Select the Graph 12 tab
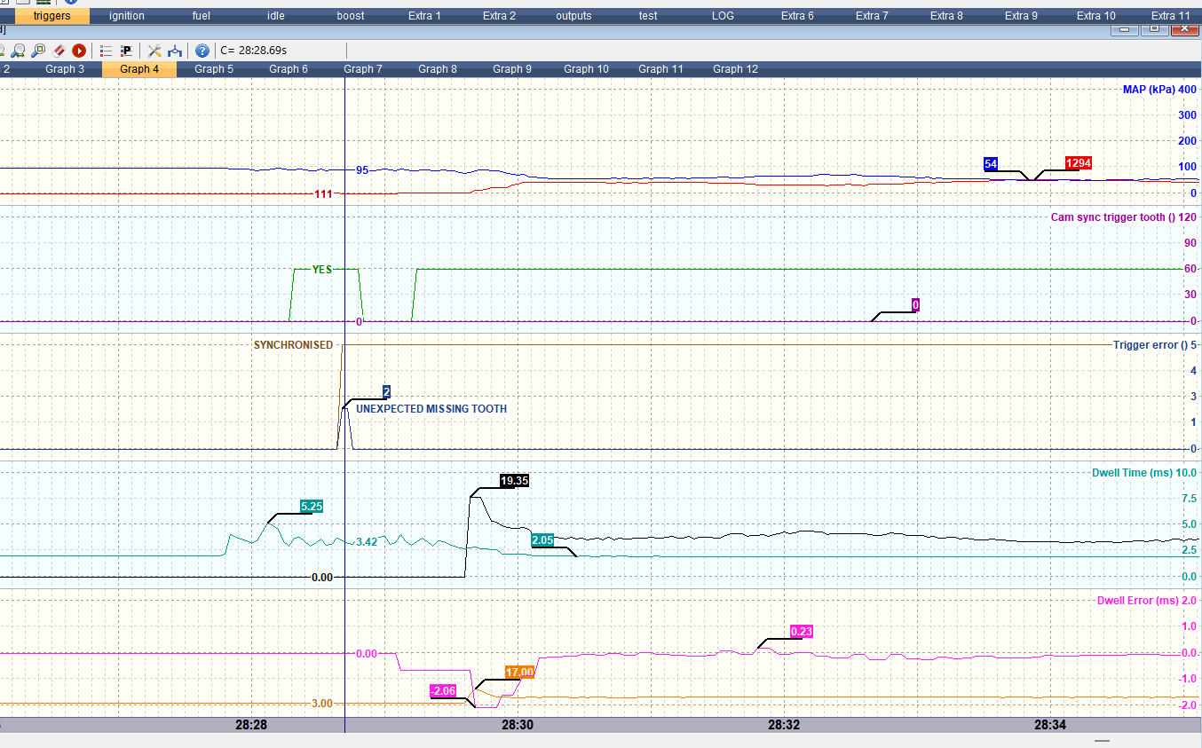 point(736,69)
